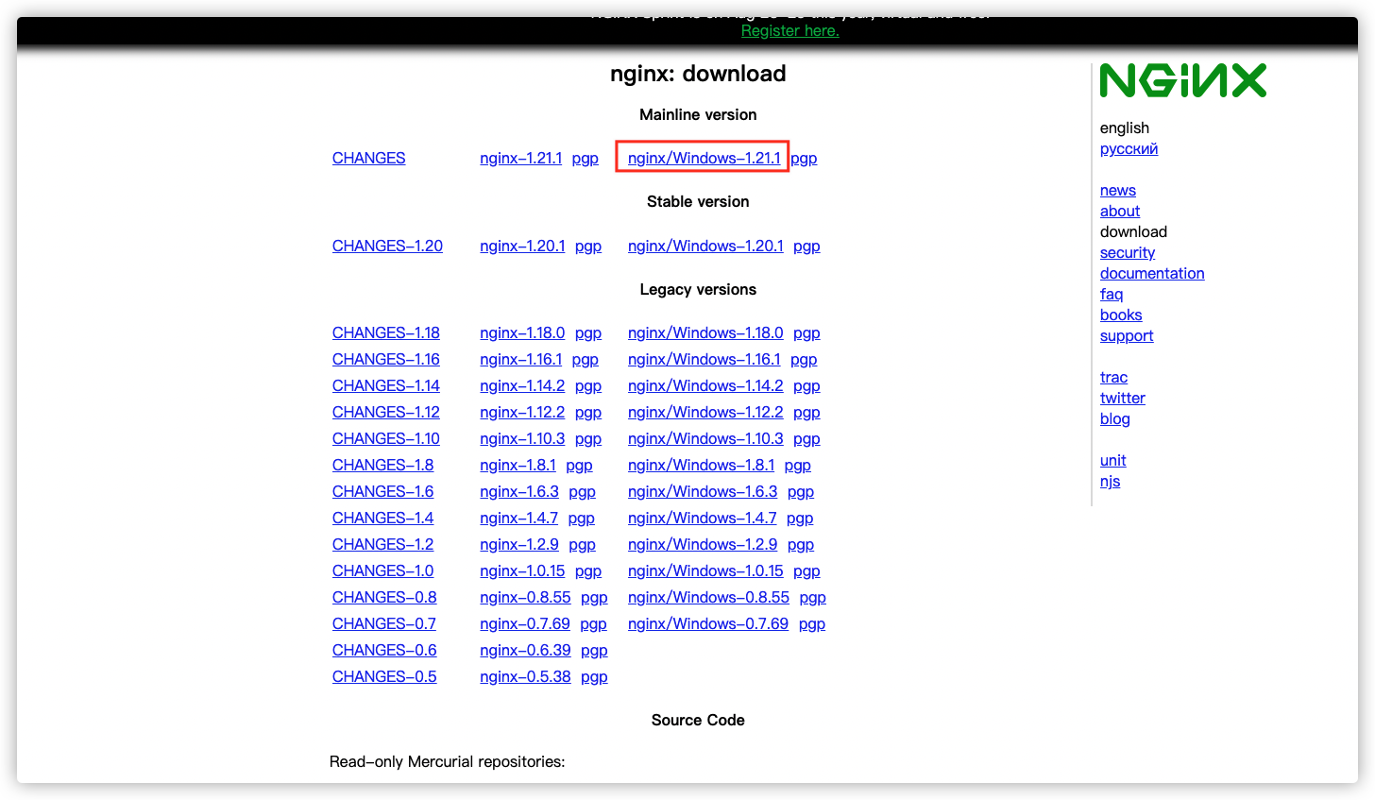Download nginx/Windows-1.8.1
This screenshot has width=1375, height=800.
pyautogui.click(x=701, y=466)
